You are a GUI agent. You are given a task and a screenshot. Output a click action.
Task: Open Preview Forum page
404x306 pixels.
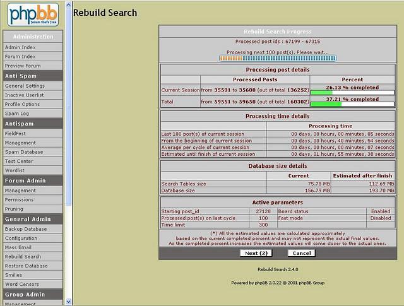coord(23,66)
